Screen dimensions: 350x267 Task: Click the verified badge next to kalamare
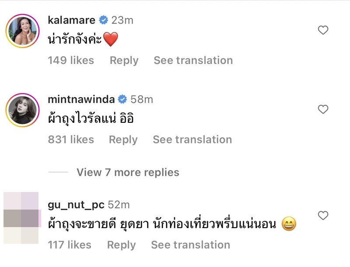pos(103,20)
